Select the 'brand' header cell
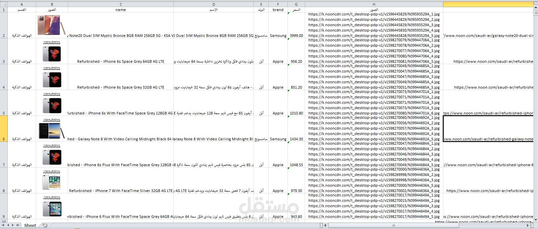Viewport: 538px width, 229px height. click(x=278, y=10)
